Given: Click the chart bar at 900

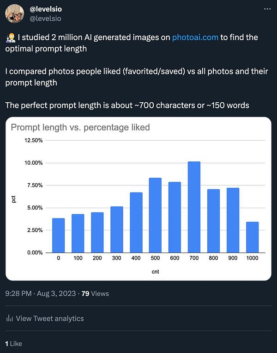Looking at the screenshot, I should (x=233, y=220).
